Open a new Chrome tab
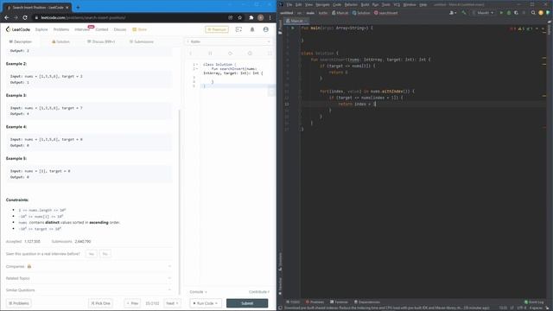This screenshot has width=553, height=311. click(78, 7)
